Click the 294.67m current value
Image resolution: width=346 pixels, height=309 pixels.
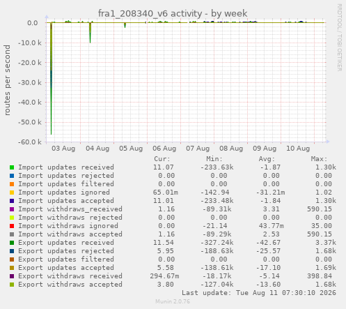pyautogui.click(x=164, y=276)
